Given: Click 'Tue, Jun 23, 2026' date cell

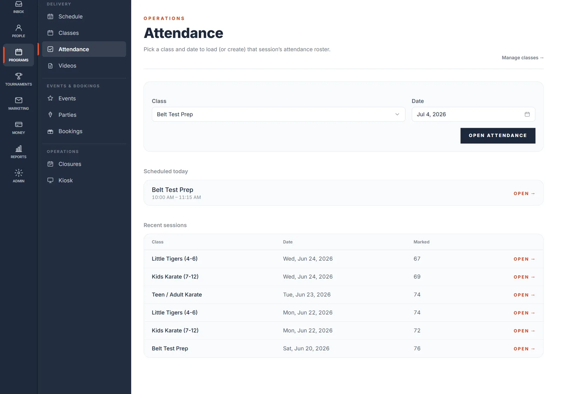Looking at the screenshot, I should pos(307,295).
